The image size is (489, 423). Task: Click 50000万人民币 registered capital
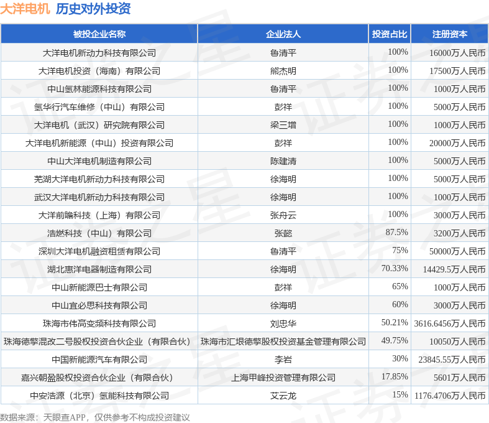click(457, 251)
